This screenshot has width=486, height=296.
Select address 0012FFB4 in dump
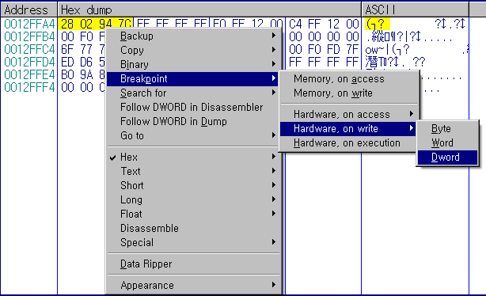click(x=29, y=36)
